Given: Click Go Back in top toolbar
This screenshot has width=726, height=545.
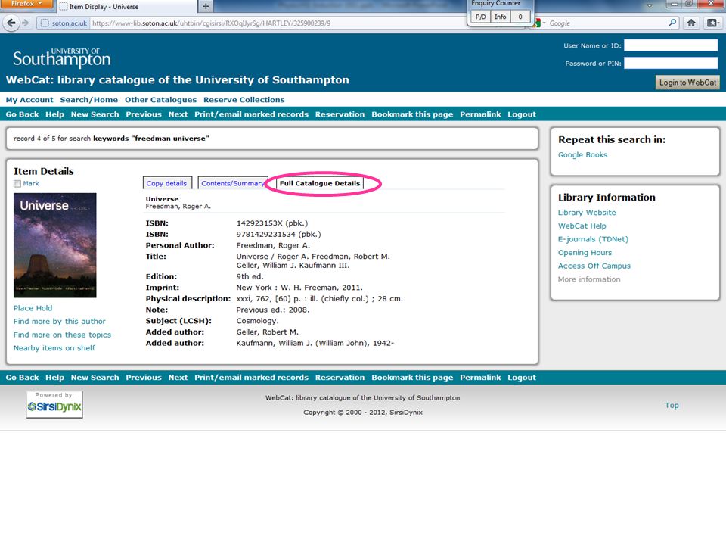Looking at the screenshot, I should pos(22,114).
